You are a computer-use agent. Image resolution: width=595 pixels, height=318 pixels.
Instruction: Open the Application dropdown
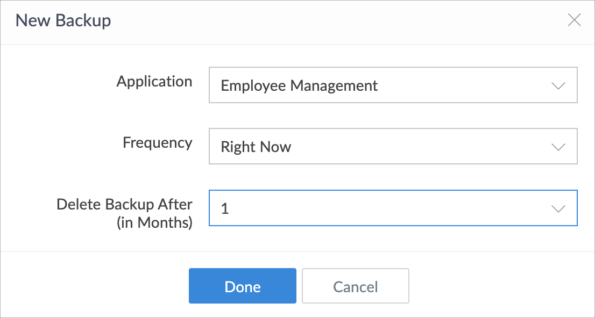393,85
